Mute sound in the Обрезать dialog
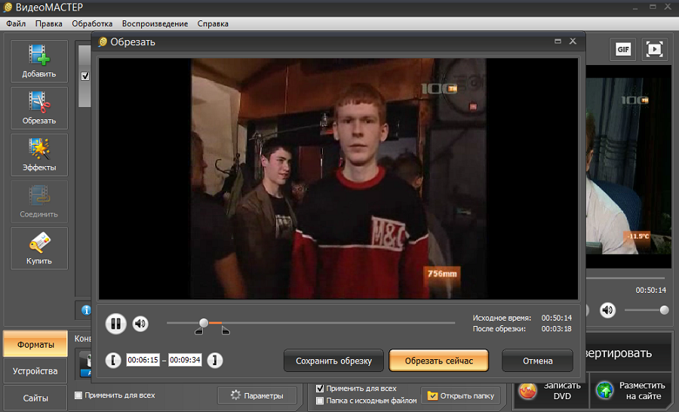This screenshot has height=412, width=679. pos(140,324)
